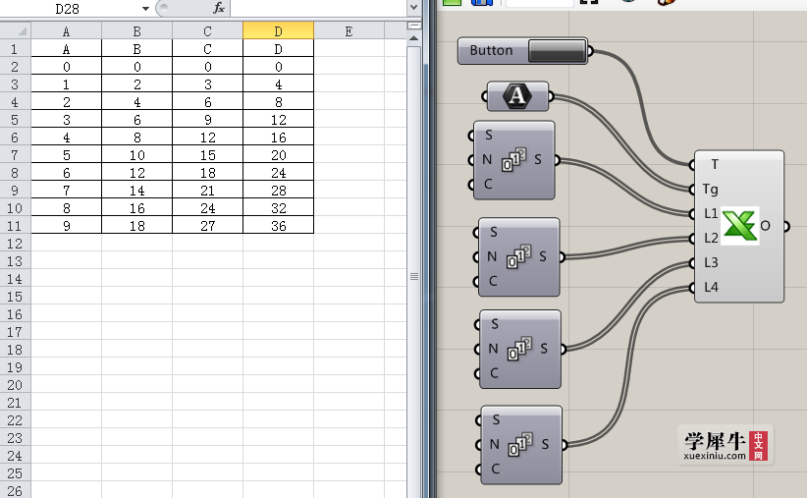The height and width of the screenshot is (498, 807).
Task: Click the L4 input of Excel component
Action: click(x=711, y=287)
